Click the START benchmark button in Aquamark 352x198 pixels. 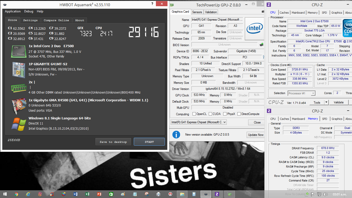[149, 142]
